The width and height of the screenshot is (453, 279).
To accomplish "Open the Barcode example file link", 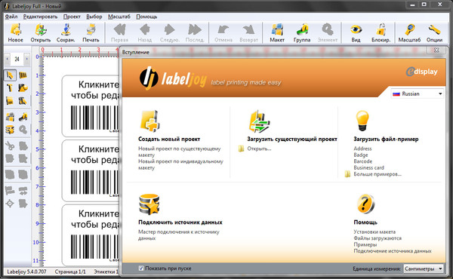I will (363, 161).
